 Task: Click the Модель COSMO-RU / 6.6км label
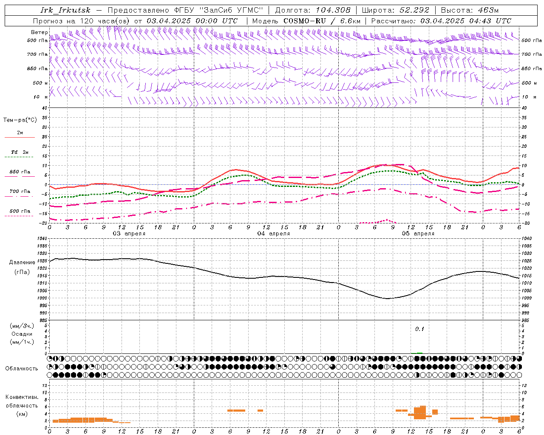point(306,21)
